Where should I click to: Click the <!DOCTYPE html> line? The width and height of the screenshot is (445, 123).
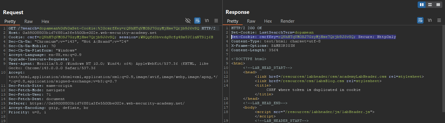tap(249, 59)
